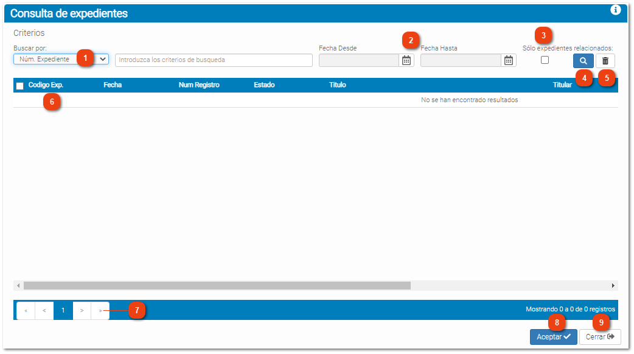Expand the Buscar por dropdown
This screenshot has height=354, width=634.
61,59
